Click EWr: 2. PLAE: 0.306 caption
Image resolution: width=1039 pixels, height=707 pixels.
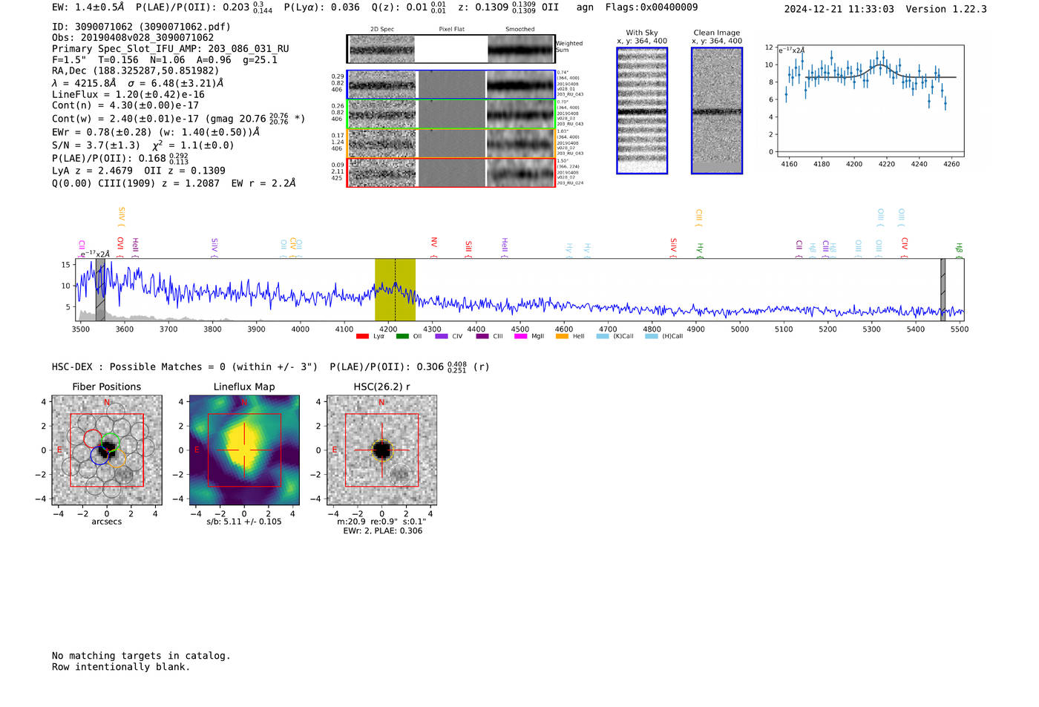pyautogui.click(x=382, y=530)
